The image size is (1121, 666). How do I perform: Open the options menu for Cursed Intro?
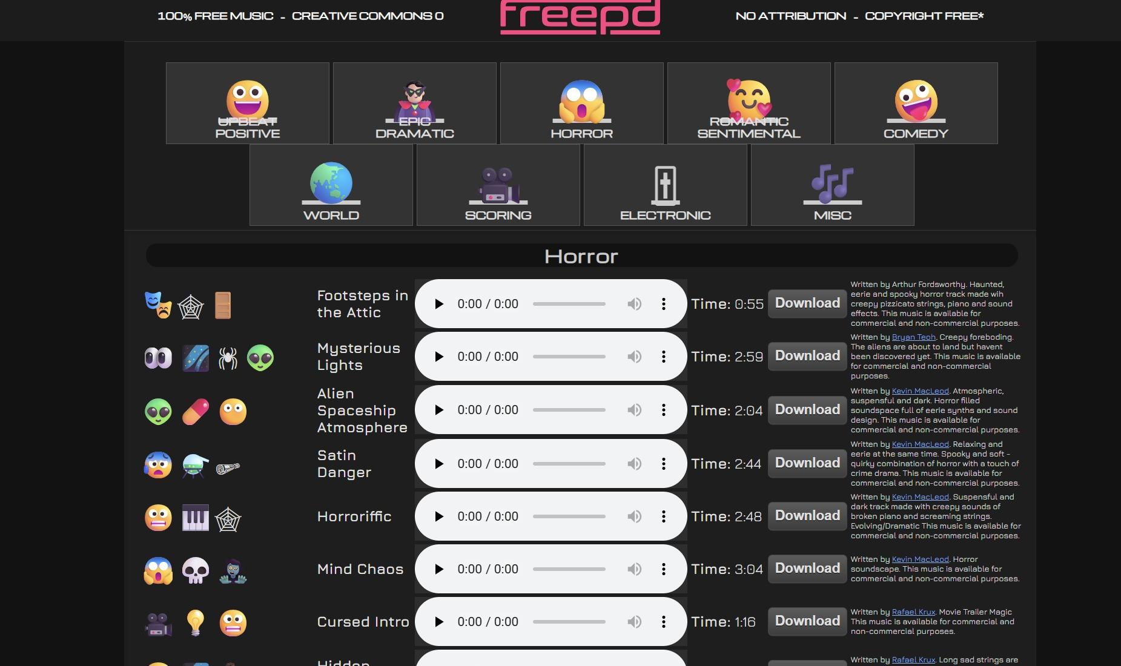(x=664, y=621)
